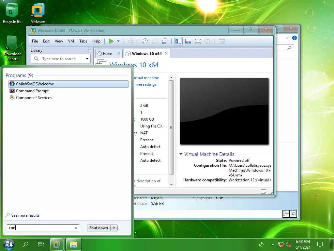Click the devices list scrollbar down arrow

coord(171,184)
